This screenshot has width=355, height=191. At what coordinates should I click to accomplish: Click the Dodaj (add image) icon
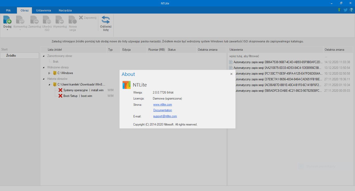pos(7,20)
